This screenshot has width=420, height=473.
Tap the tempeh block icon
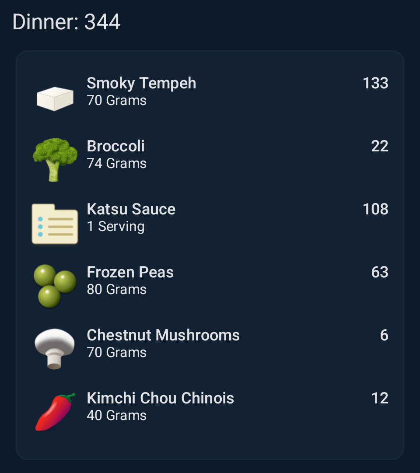pos(55,98)
